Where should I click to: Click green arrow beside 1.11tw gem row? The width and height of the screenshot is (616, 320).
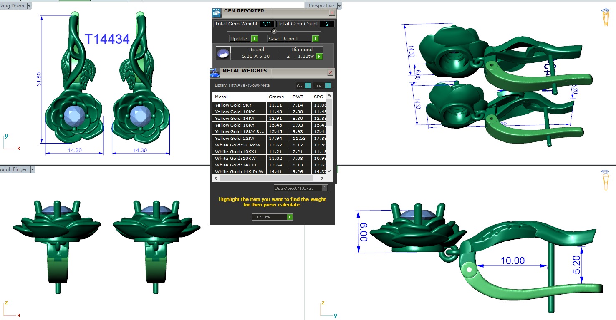(x=319, y=56)
